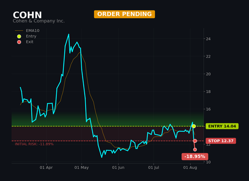Viewport: 249px width, 181px height.
Task: Click the 10 price axis label
Action: (208, 162)
